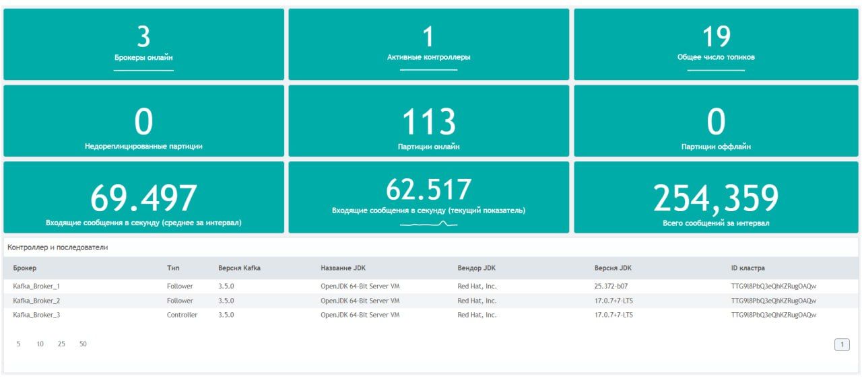
Task: Open the Общее число топиков tile
Action: 716,44
